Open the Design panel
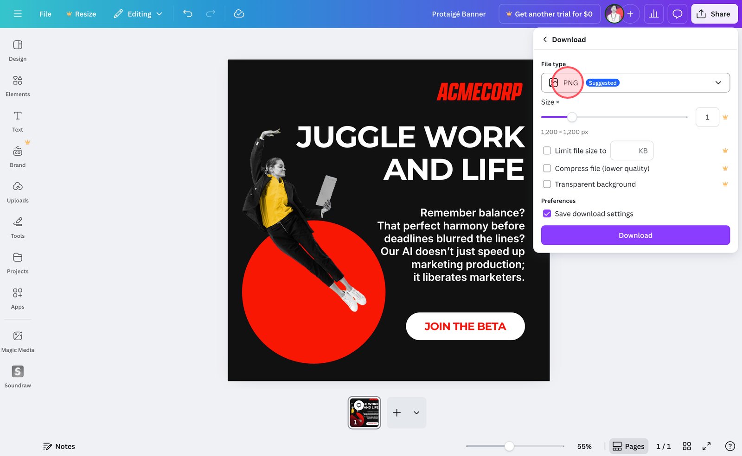Image resolution: width=742 pixels, height=456 pixels. [x=18, y=51]
